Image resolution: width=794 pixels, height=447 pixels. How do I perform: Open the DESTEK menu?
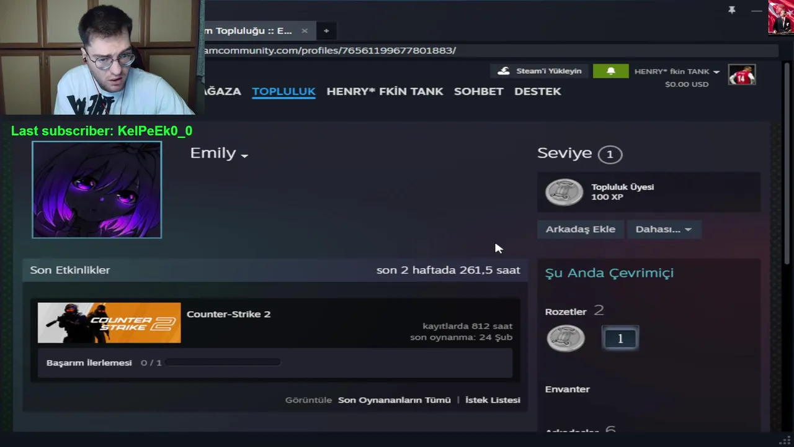(x=537, y=91)
